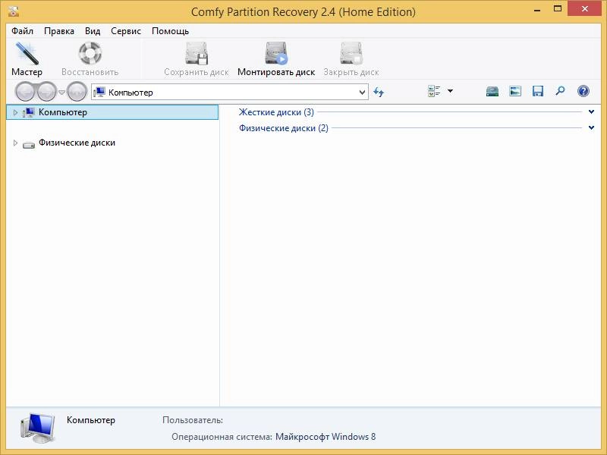Open help with the question mark icon

pyautogui.click(x=583, y=91)
